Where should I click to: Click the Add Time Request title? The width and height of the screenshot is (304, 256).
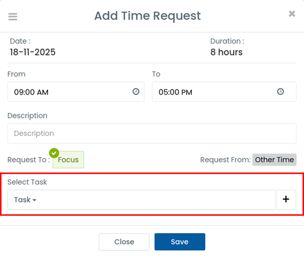click(148, 15)
